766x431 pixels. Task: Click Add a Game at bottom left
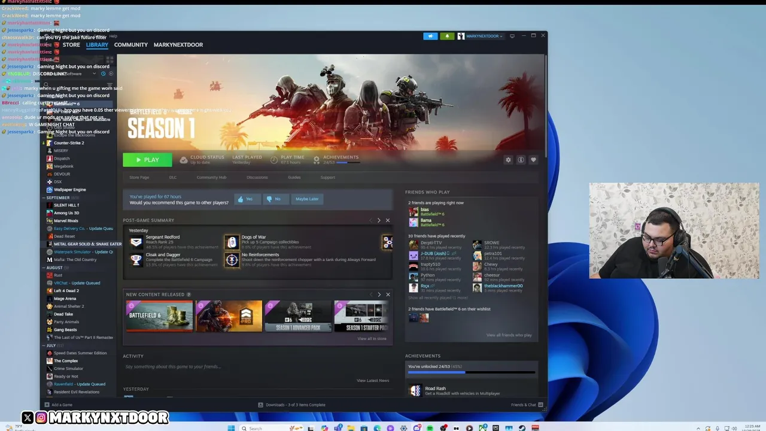tap(59, 405)
